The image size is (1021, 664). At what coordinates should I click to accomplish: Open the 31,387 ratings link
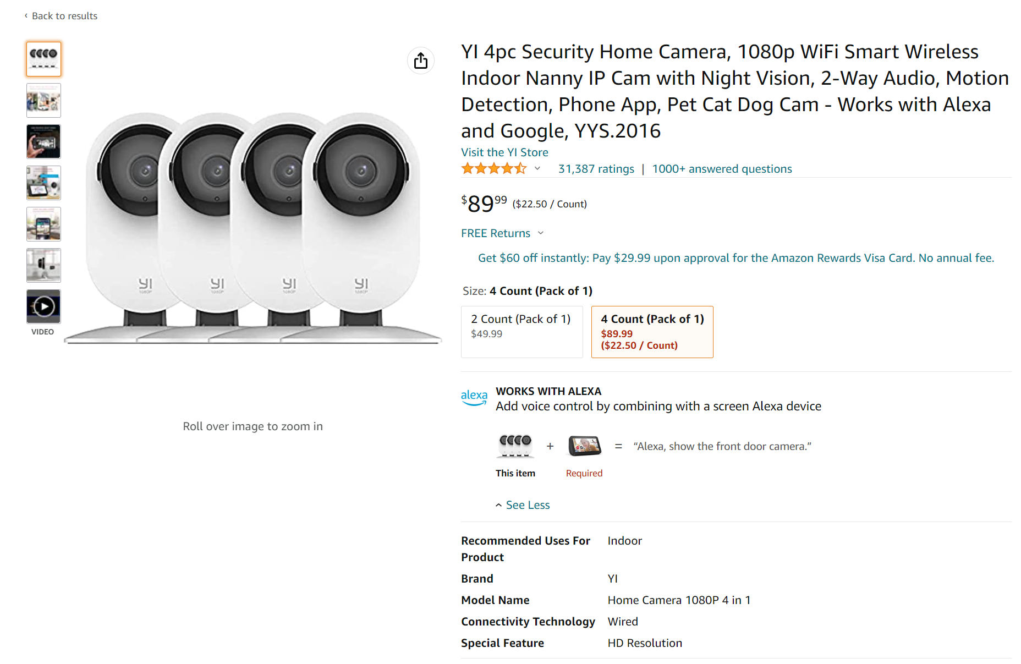coord(596,169)
